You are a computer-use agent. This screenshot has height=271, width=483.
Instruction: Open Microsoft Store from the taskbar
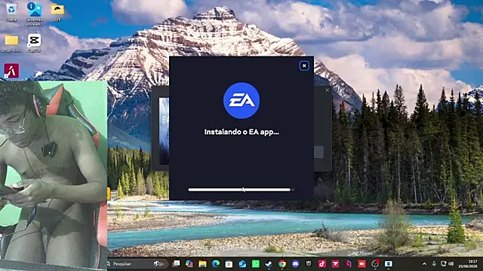point(229,263)
